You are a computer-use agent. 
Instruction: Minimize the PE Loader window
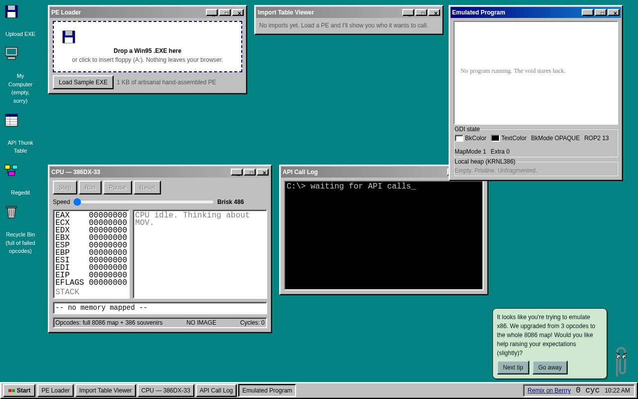(212, 12)
